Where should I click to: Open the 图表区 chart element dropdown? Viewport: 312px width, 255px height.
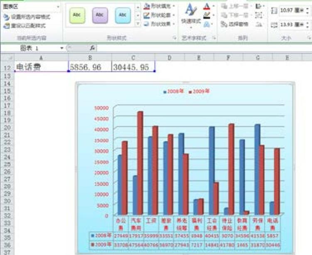(58, 7)
